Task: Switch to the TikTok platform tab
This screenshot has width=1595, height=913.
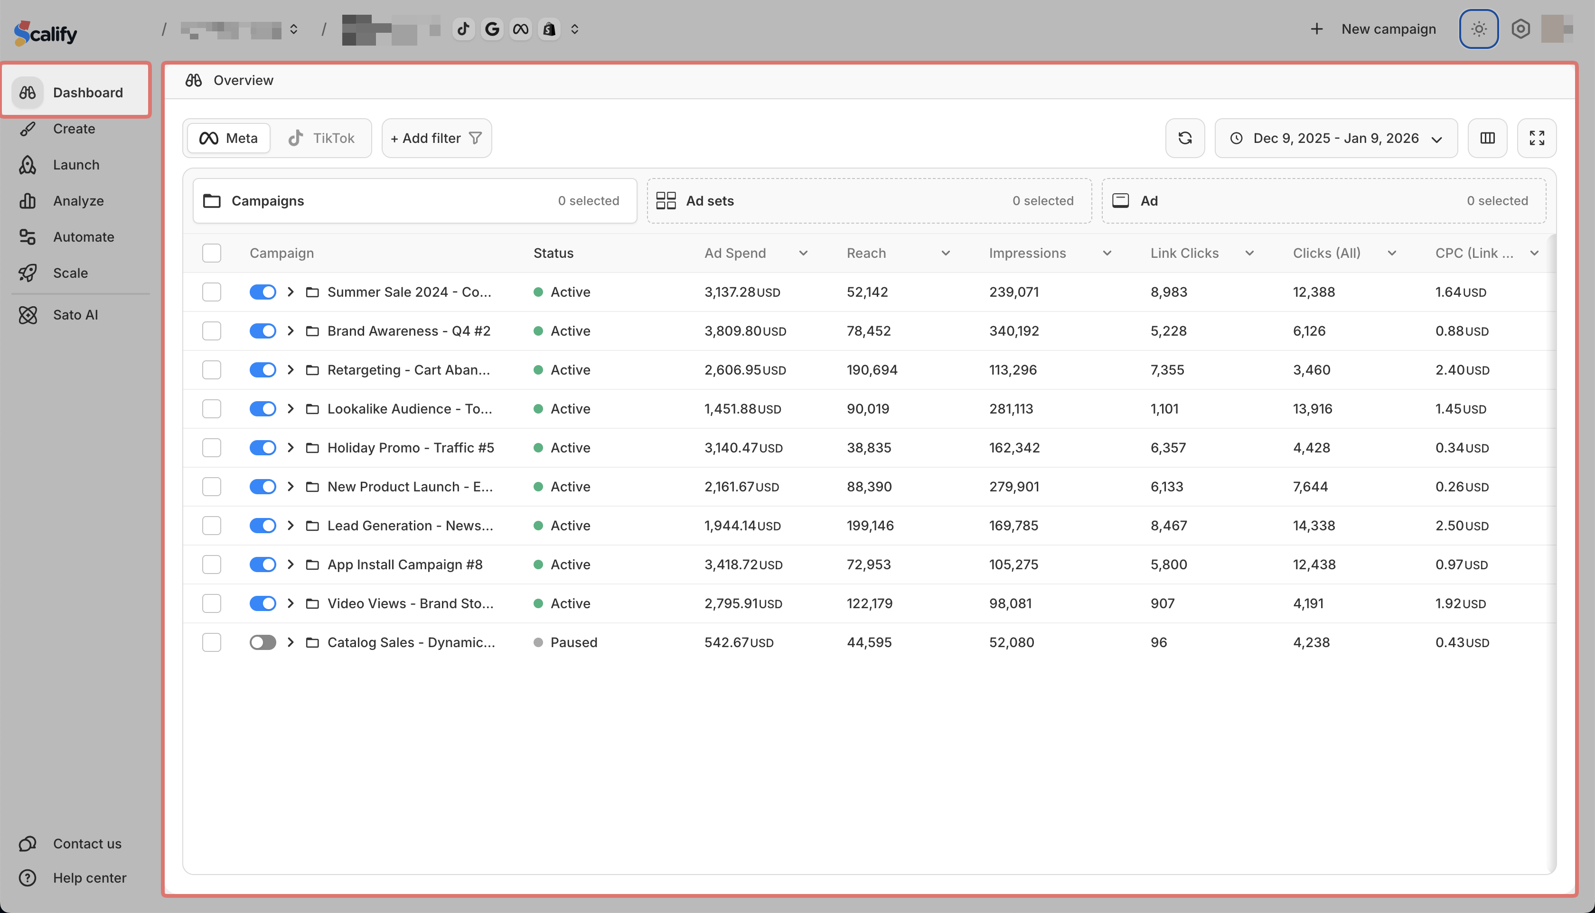Action: (322, 138)
